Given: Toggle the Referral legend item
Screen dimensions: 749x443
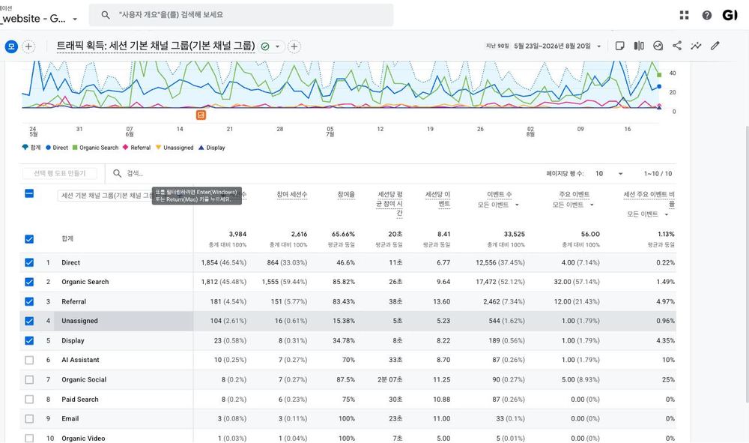Looking at the screenshot, I should pyautogui.click(x=136, y=148).
